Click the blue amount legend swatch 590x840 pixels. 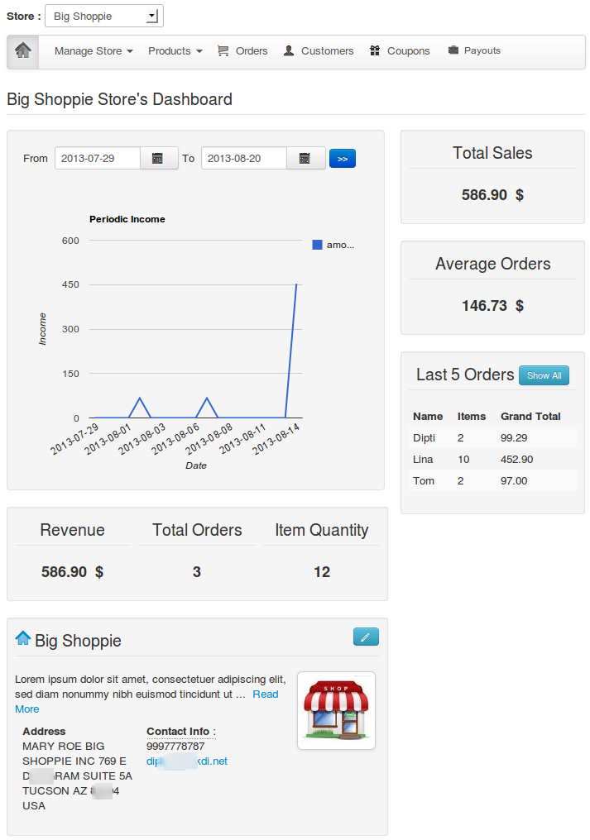point(317,245)
